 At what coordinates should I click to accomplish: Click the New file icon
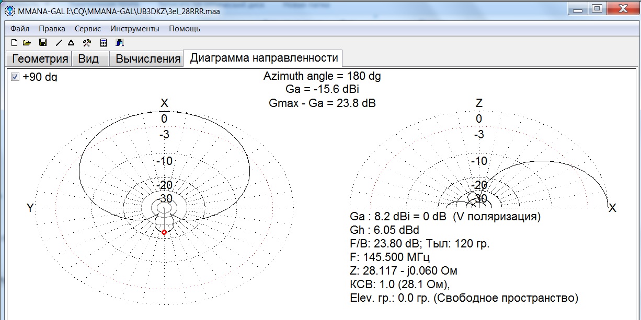(x=14, y=43)
